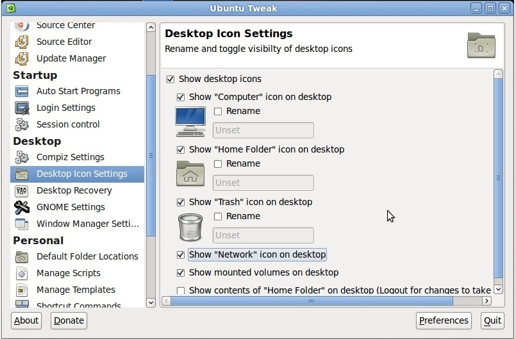The height and width of the screenshot is (339, 516).
Task: Click the GNOME Settings tools icon
Action: click(x=22, y=207)
